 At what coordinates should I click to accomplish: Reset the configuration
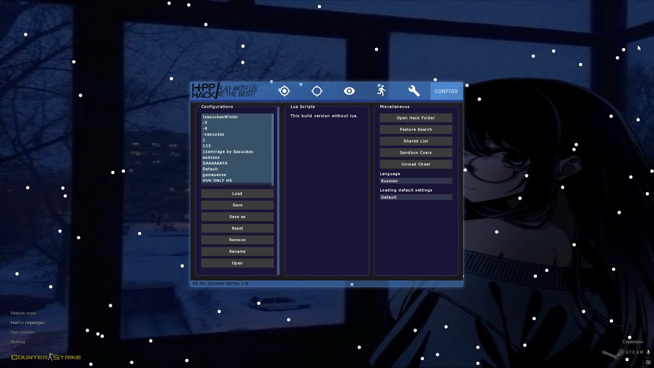point(237,228)
